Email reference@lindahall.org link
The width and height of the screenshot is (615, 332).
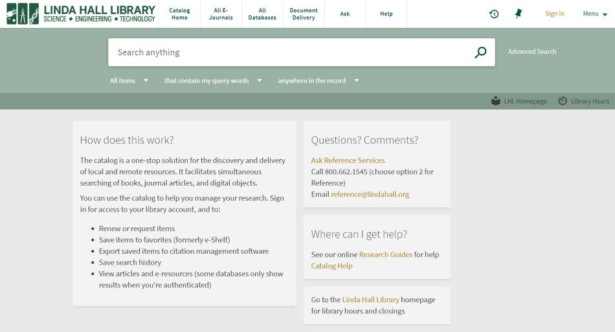click(370, 194)
